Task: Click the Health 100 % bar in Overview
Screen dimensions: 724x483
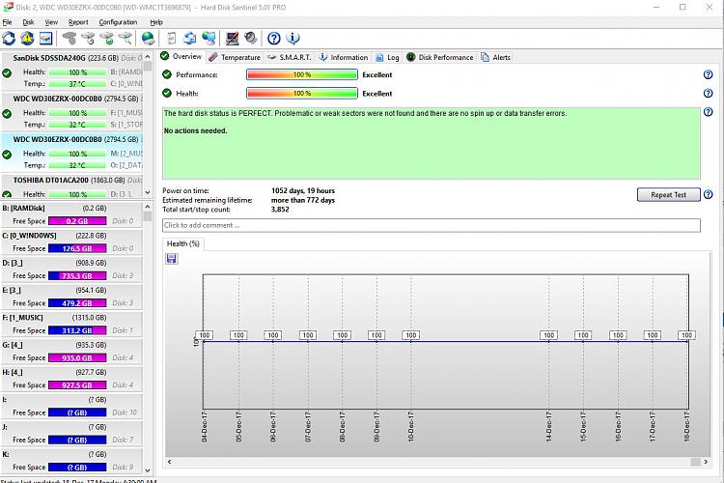Action: click(302, 93)
